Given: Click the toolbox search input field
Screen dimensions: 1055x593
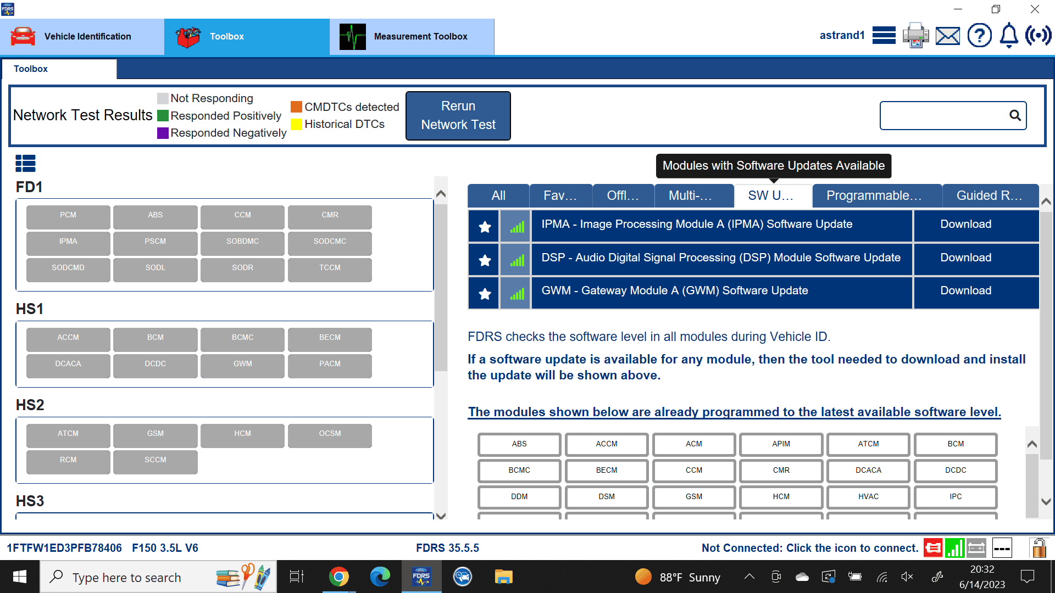Looking at the screenshot, I should pos(944,115).
